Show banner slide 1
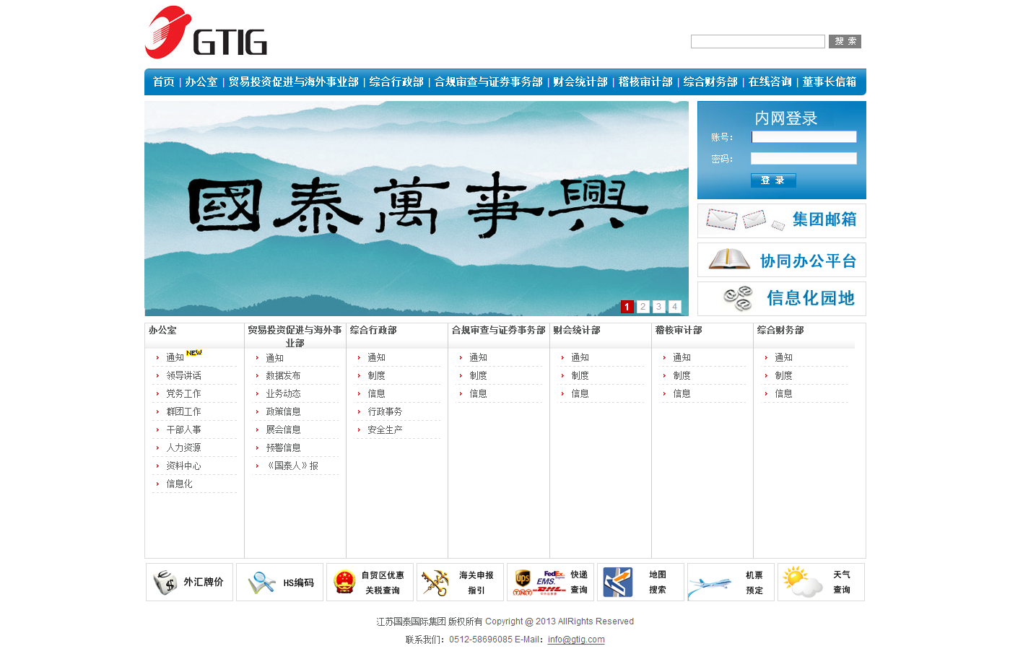 tap(627, 307)
